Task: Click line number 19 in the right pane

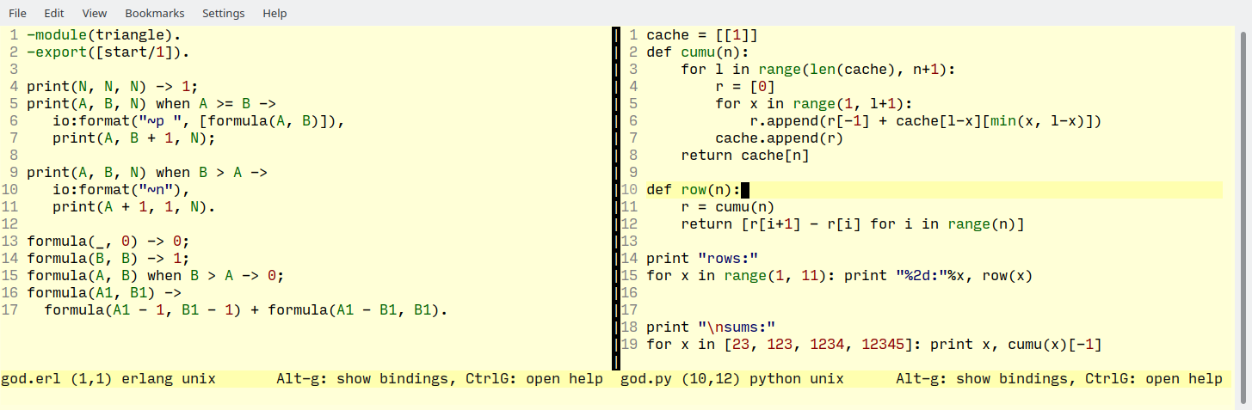Action: tap(629, 345)
